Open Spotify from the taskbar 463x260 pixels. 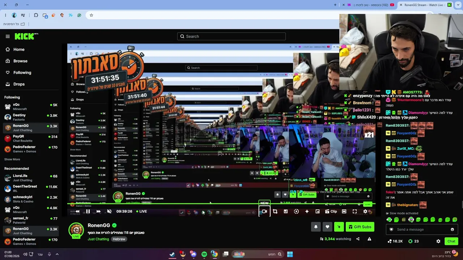[204, 254]
